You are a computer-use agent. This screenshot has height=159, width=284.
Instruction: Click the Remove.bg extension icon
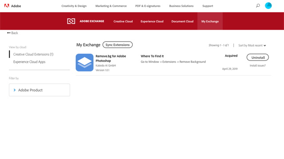84,62
